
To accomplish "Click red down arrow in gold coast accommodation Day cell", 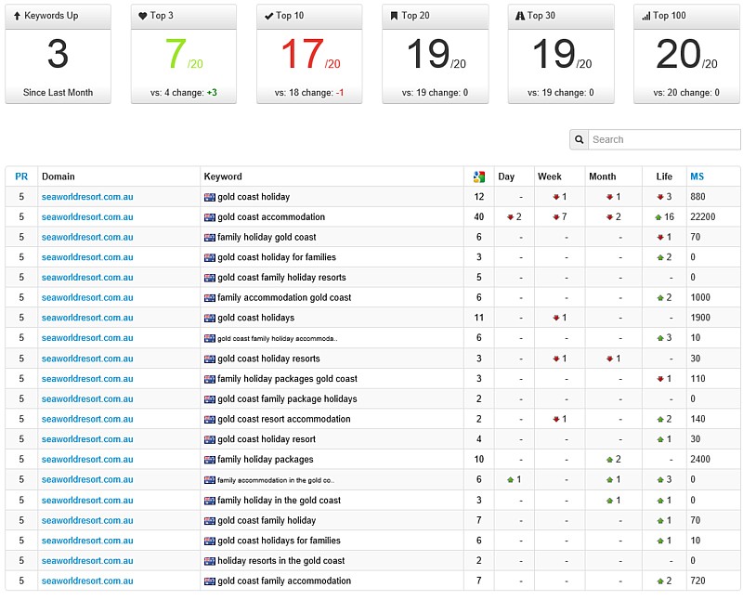I will coord(510,217).
